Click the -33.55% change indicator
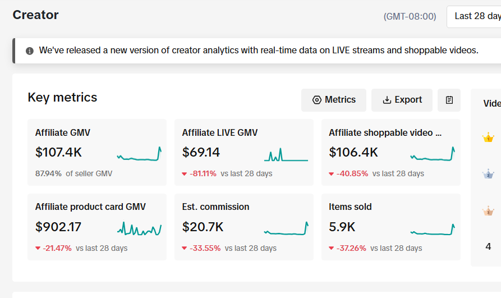Viewport: 501px width, 298px height. pyautogui.click(x=201, y=248)
